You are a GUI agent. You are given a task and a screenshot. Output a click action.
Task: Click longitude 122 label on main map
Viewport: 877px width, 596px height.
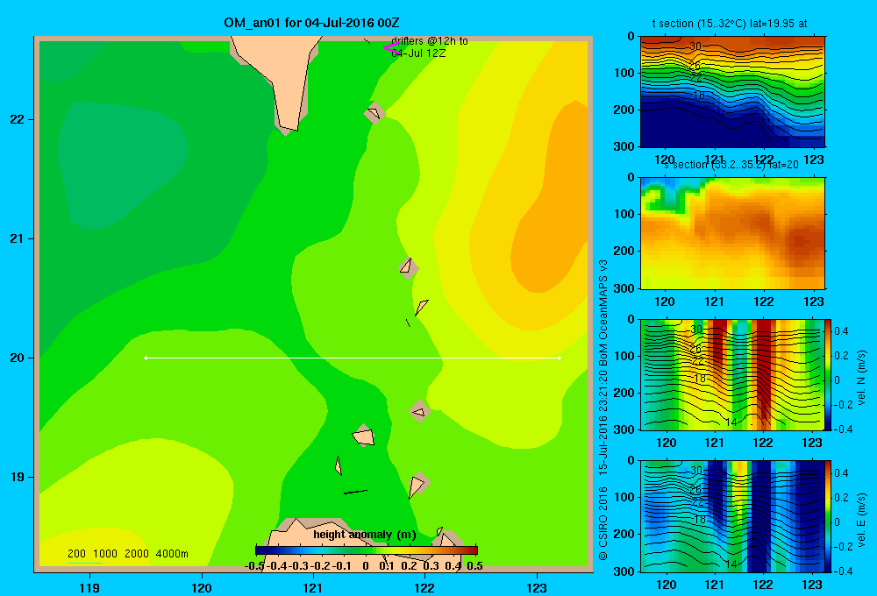tap(424, 587)
